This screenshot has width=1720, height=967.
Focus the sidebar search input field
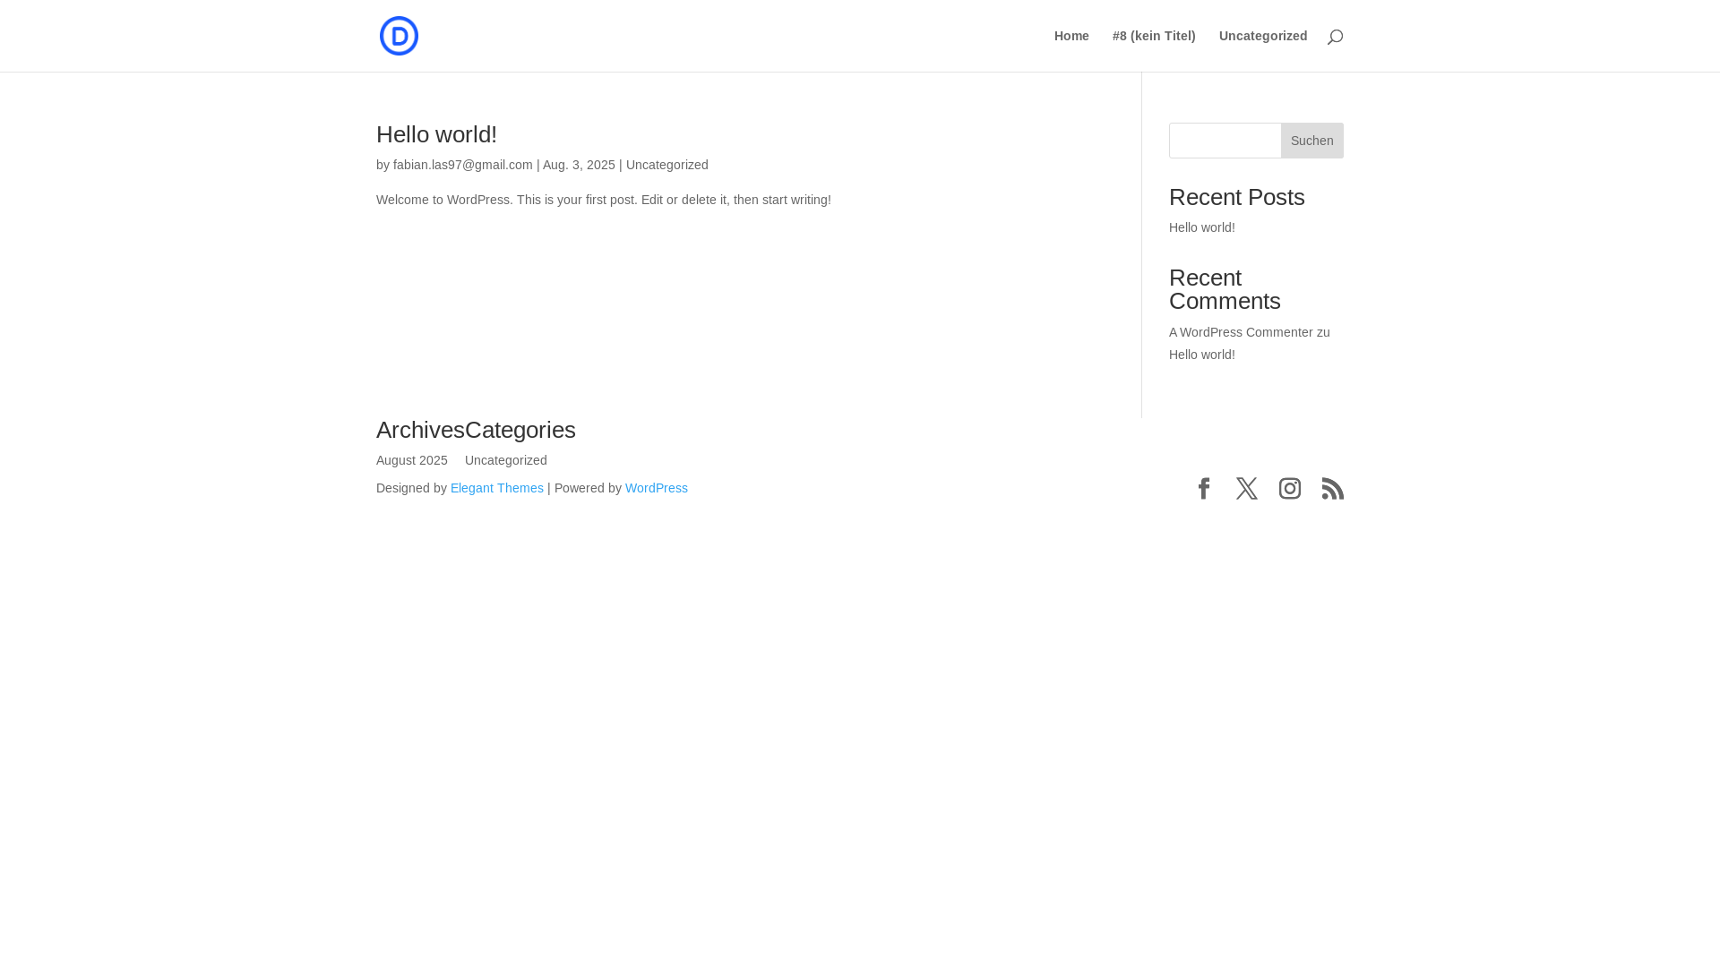pos(1225,141)
